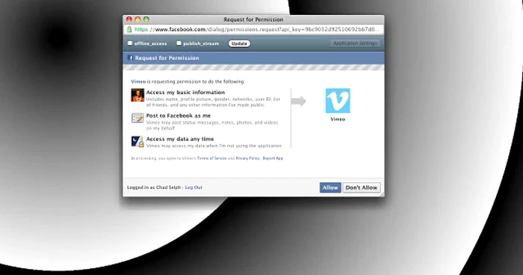Click the profile picture beside basic information
Screen dimensions: 523x275
(137, 95)
